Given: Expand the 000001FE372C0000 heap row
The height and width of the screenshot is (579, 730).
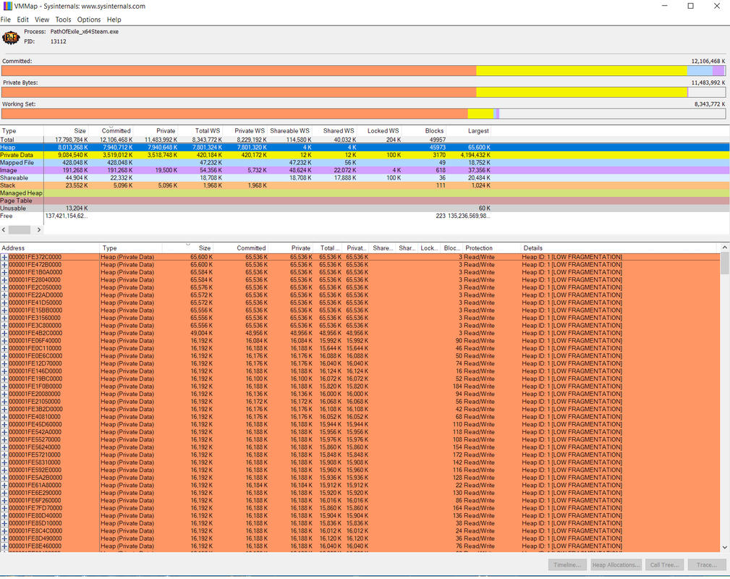Looking at the screenshot, I should pyautogui.click(x=4, y=257).
